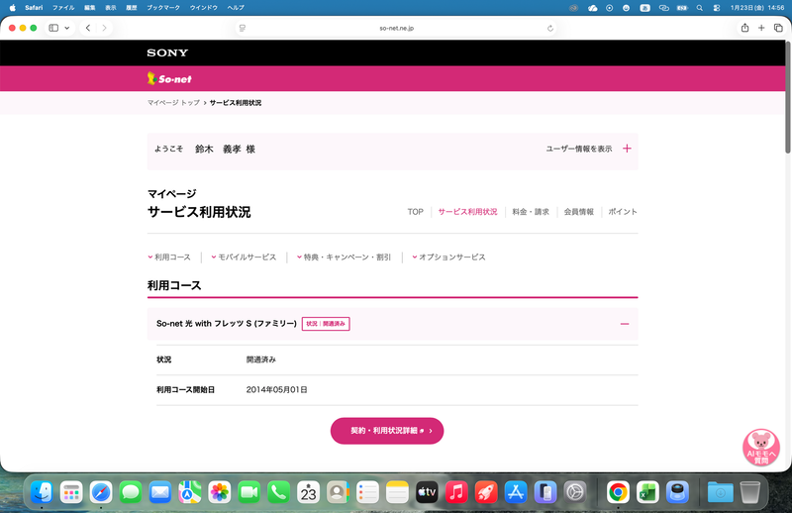This screenshot has width=792, height=513.
Task: Open App Store from the Dock
Action: [x=515, y=492]
